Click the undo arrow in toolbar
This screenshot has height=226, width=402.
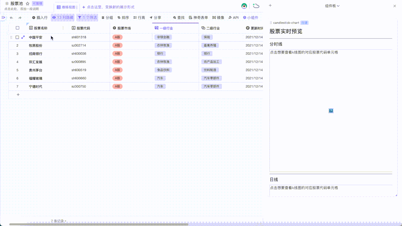(x=11, y=18)
